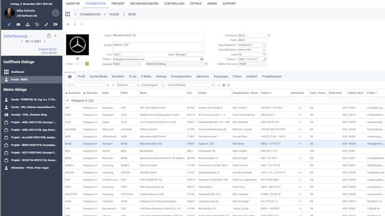The image size is (385, 216).
Task: Toggle the Newsletter checkmark for BOBEC row
Action: point(300,165)
